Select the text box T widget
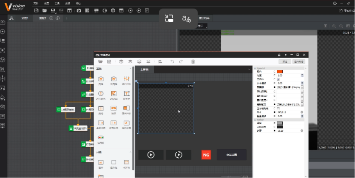The height and width of the screenshot is (178, 355). coord(127,93)
